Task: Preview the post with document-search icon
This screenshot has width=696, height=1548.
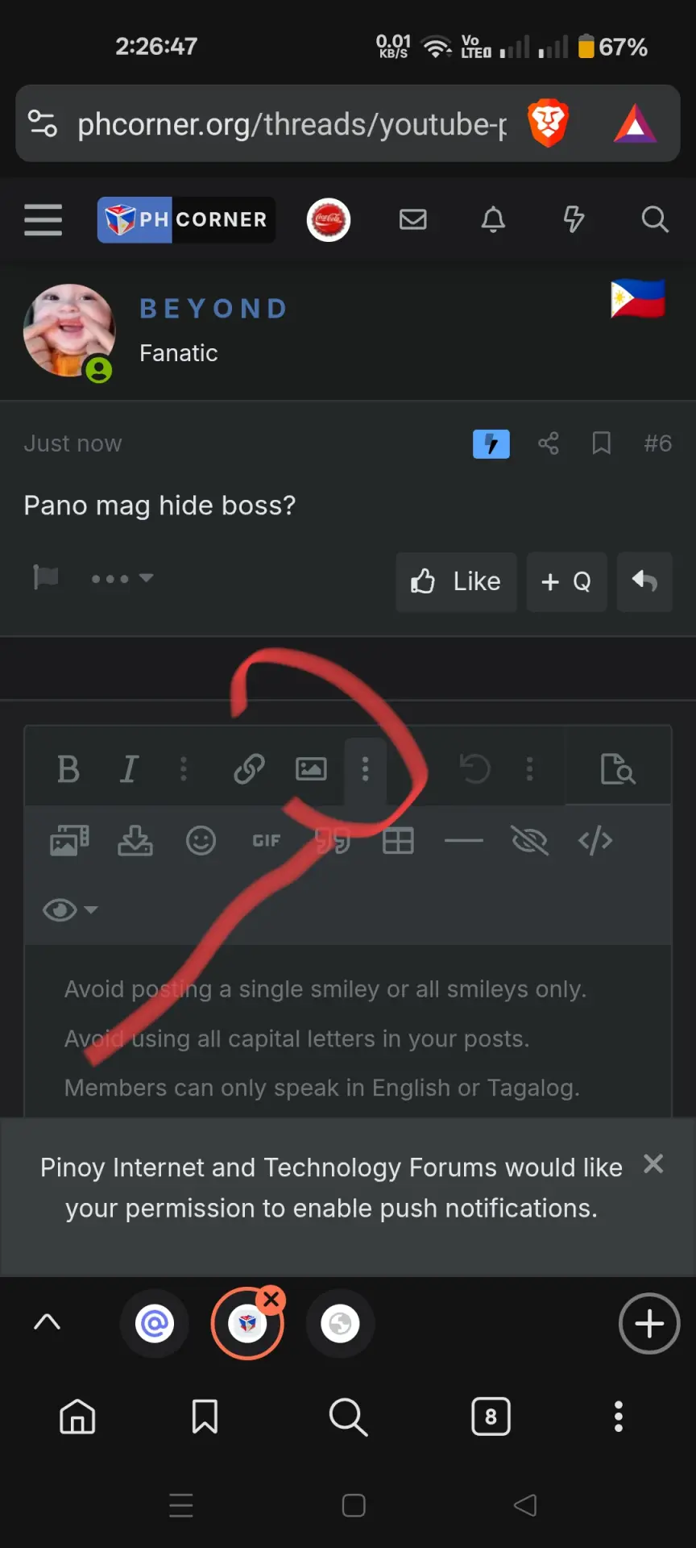Action: (x=618, y=769)
